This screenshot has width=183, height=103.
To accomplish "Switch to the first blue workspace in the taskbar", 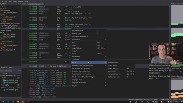I will pyautogui.click(x=3, y=102).
